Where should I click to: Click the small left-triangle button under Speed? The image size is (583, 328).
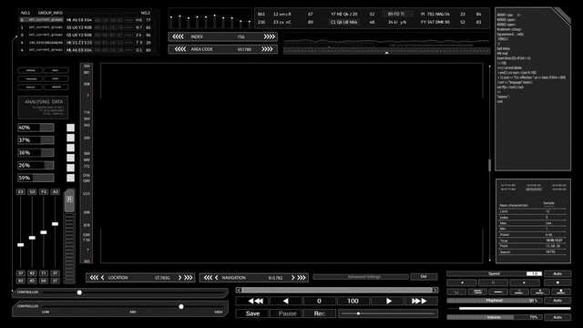pos(462,282)
